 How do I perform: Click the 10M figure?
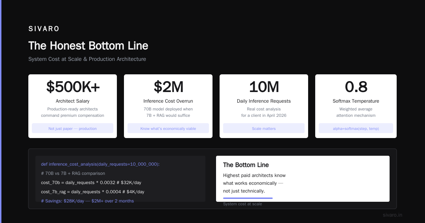pyautogui.click(x=264, y=87)
